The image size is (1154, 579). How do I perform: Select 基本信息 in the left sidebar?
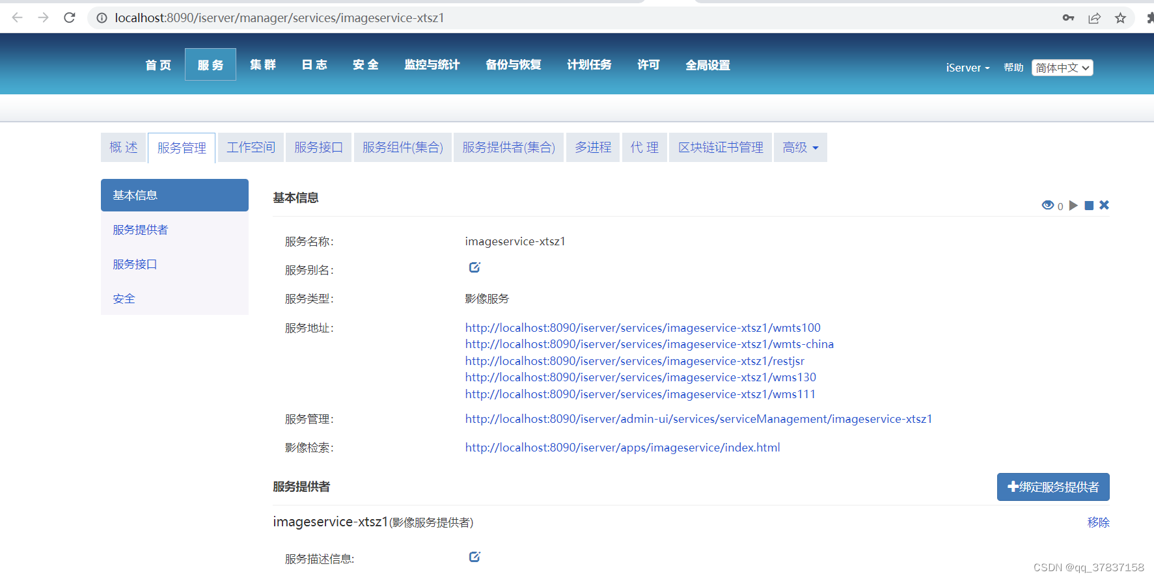tap(174, 195)
